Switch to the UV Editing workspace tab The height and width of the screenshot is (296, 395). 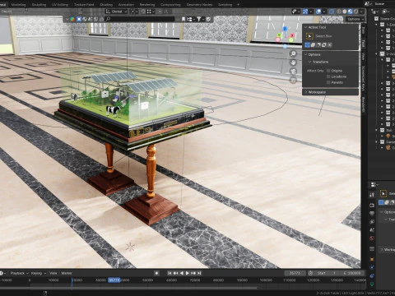coord(59,4)
